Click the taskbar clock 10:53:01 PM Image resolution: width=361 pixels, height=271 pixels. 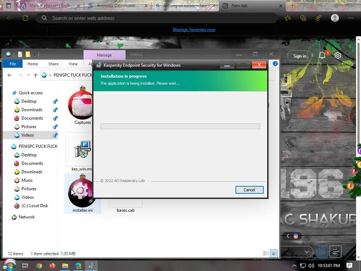(x=329, y=265)
